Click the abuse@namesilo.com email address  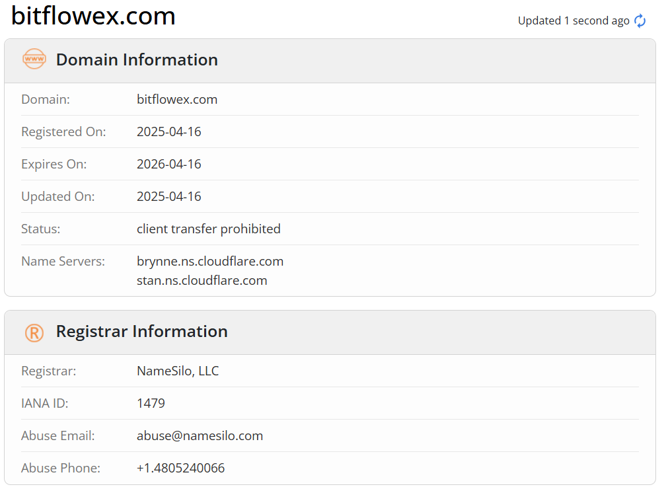(200, 435)
